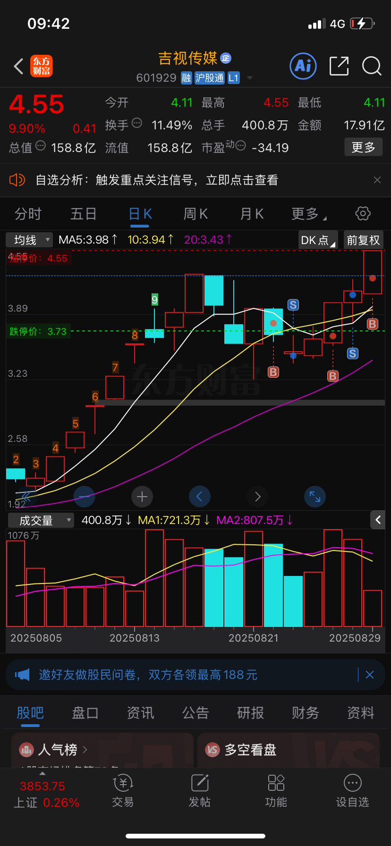Viewport: 391px width, 846px height.
Task: Move chart left with left-arrow button
Action: click(200, 497)
